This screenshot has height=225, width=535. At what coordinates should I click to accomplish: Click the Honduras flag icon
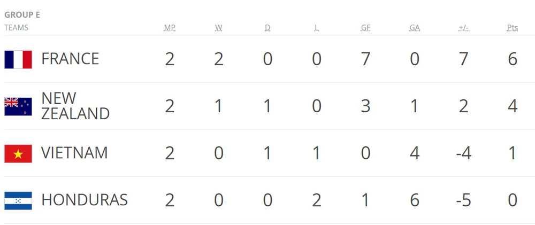pos(18,200)
